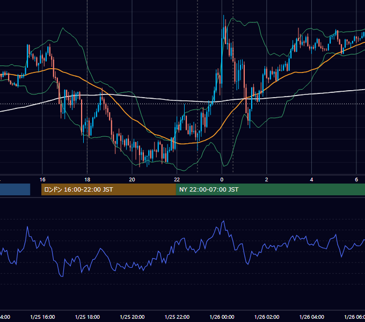
Task: Click the 1/26 02:00 date label
Action: [267, 317]
